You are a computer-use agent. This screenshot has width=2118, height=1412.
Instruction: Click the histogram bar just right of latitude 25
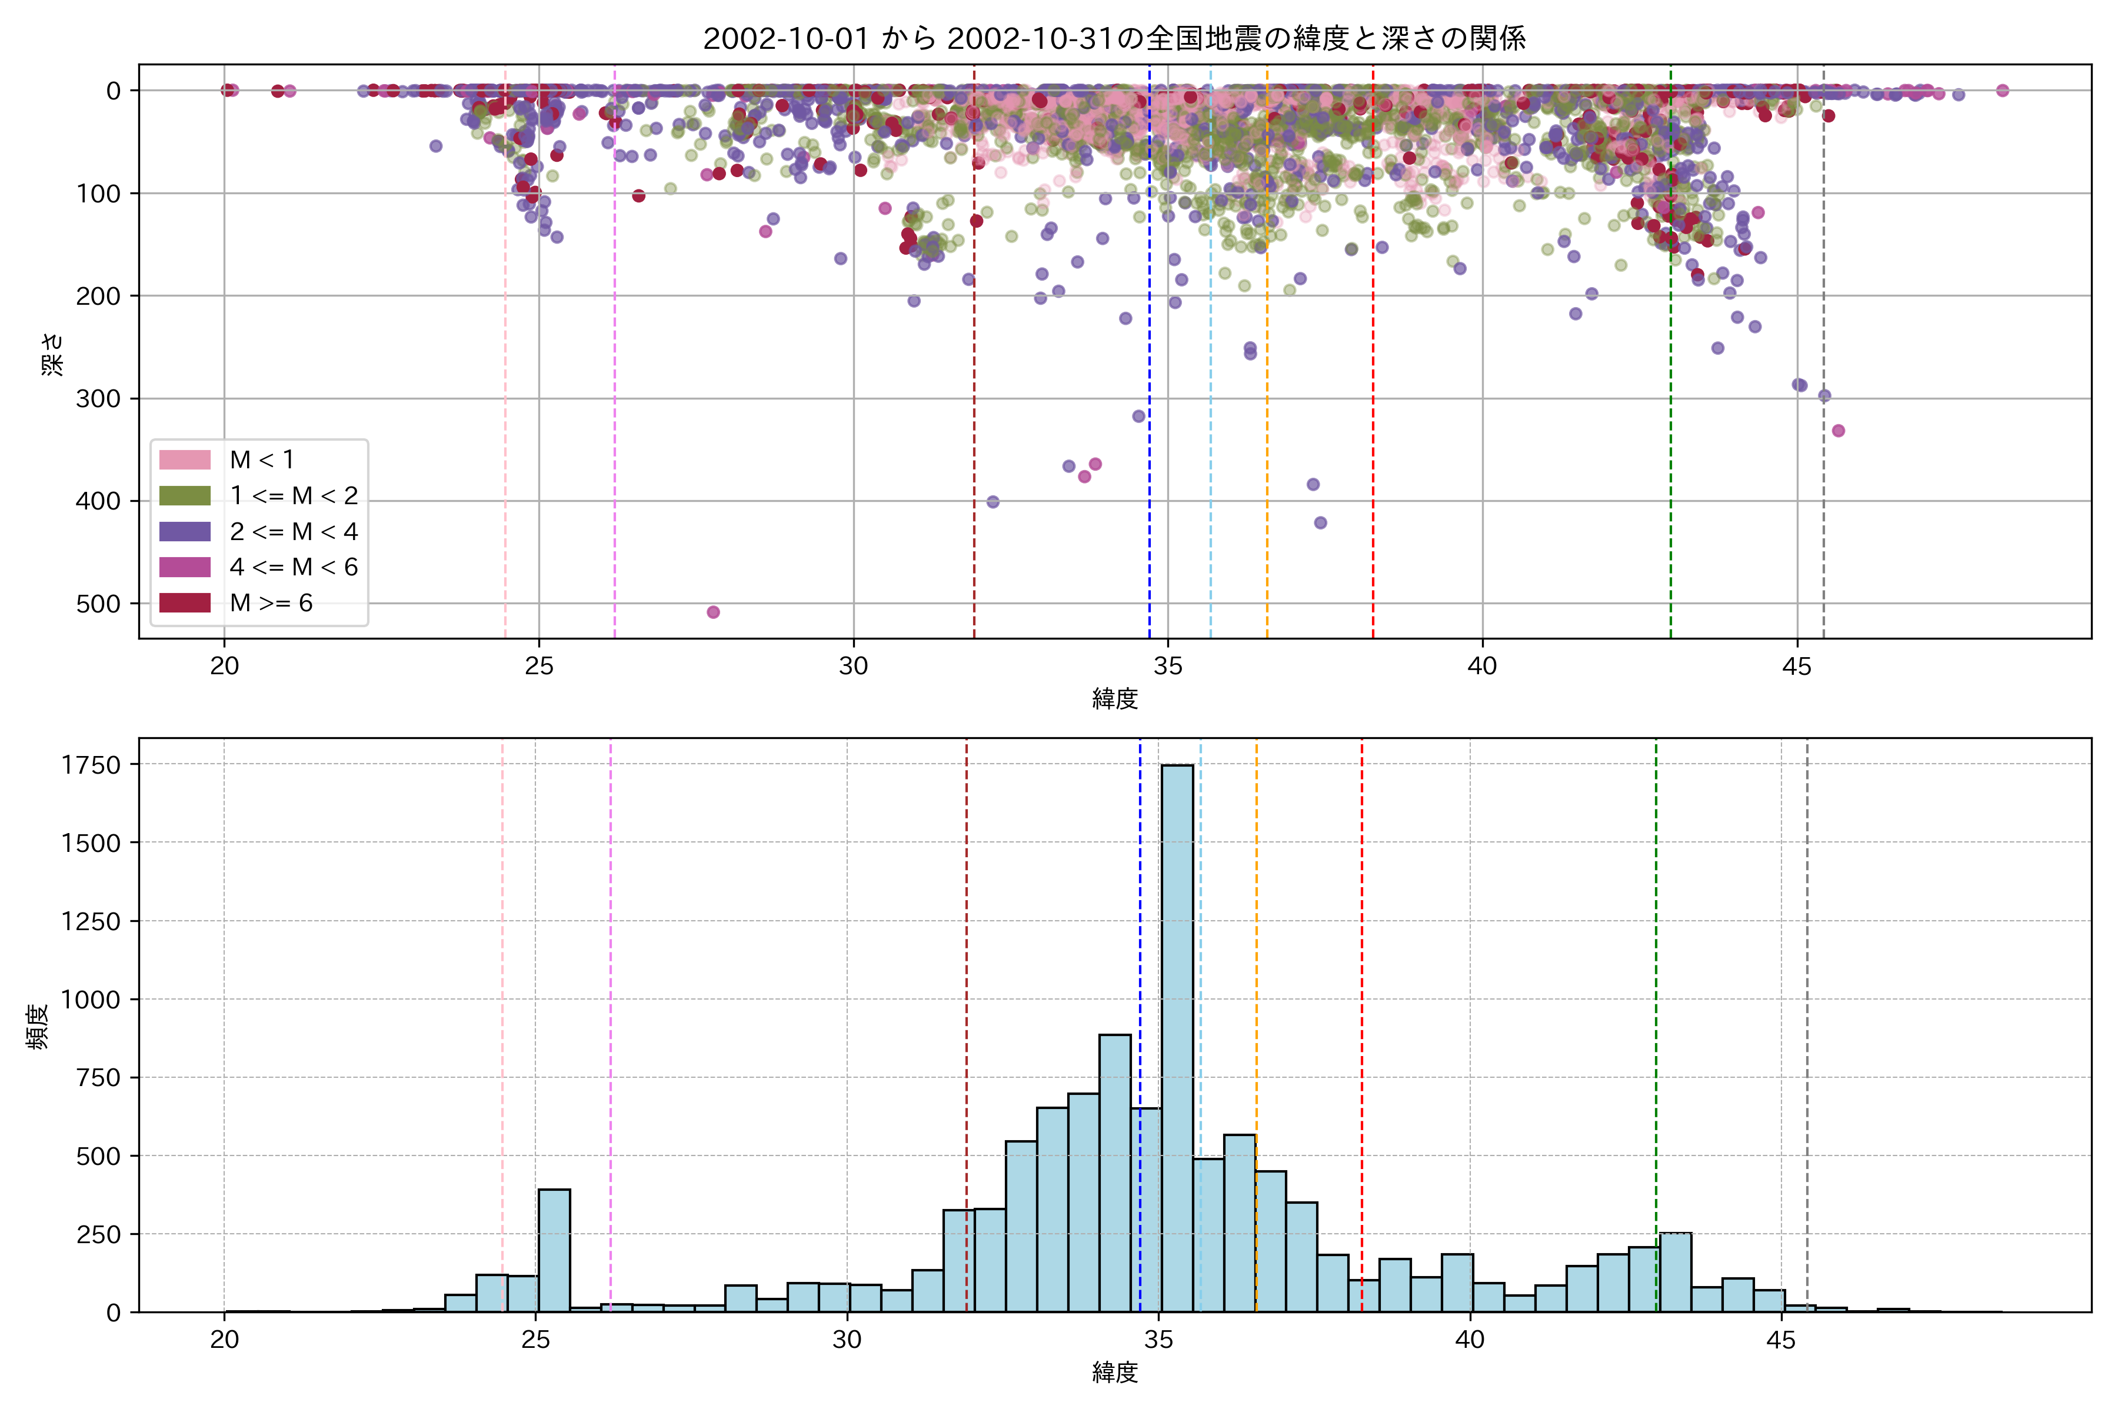(554, 1252)
